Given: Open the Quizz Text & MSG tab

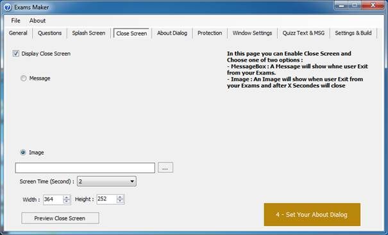Looking at the screenshot, I should click(303, 33).
